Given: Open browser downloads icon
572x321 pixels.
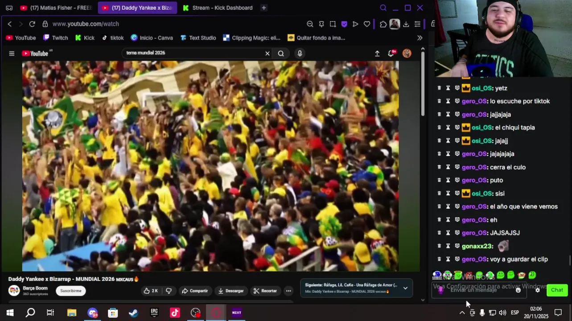Looking at the screenshot, I should (406, 24).
